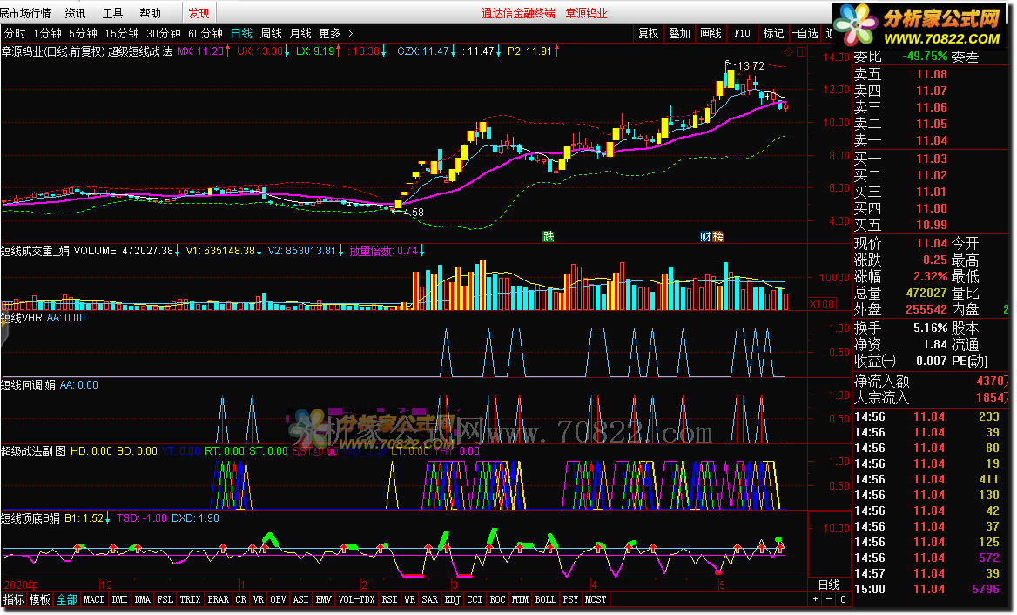The width and height of the screenshot is (1017, 615).
Task: Select the EMV indicator tab
Action: tap(324, 599)
